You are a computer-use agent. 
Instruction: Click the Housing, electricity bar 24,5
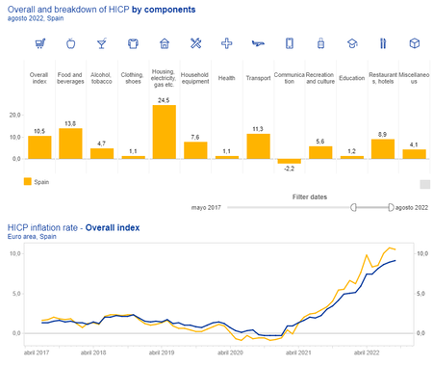coord(165,132)
